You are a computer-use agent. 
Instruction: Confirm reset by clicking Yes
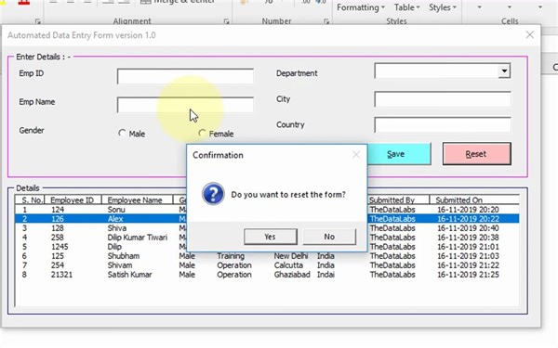pos(271,237)
